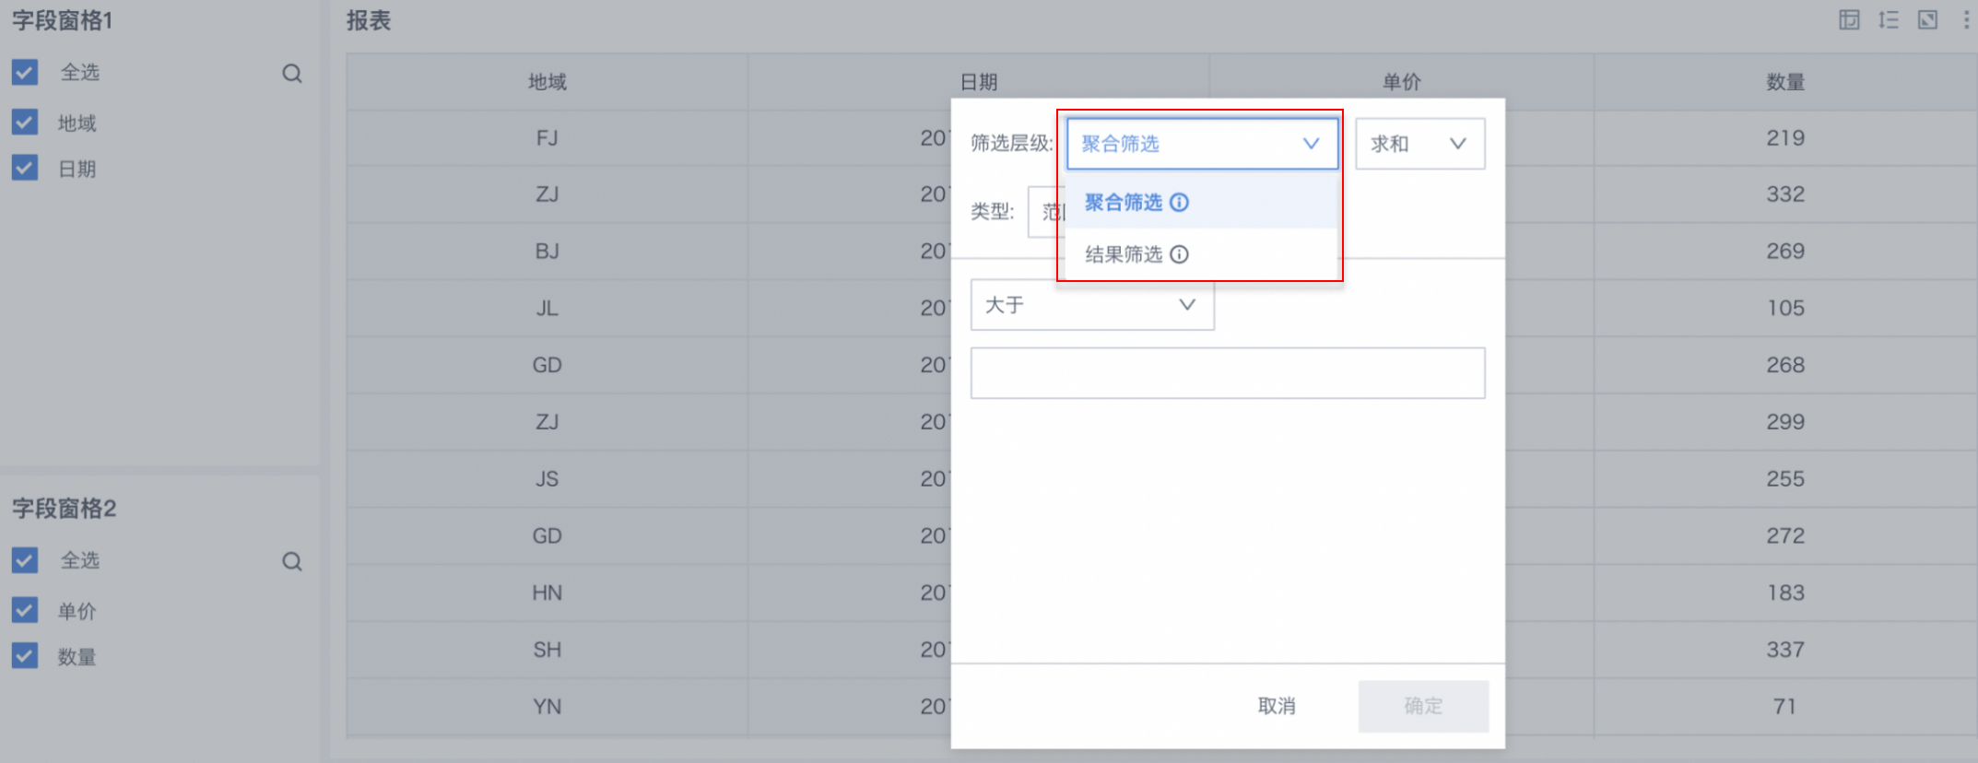
Task: Choose 聚合筛选 option in the list
Action: point(1124,203)
